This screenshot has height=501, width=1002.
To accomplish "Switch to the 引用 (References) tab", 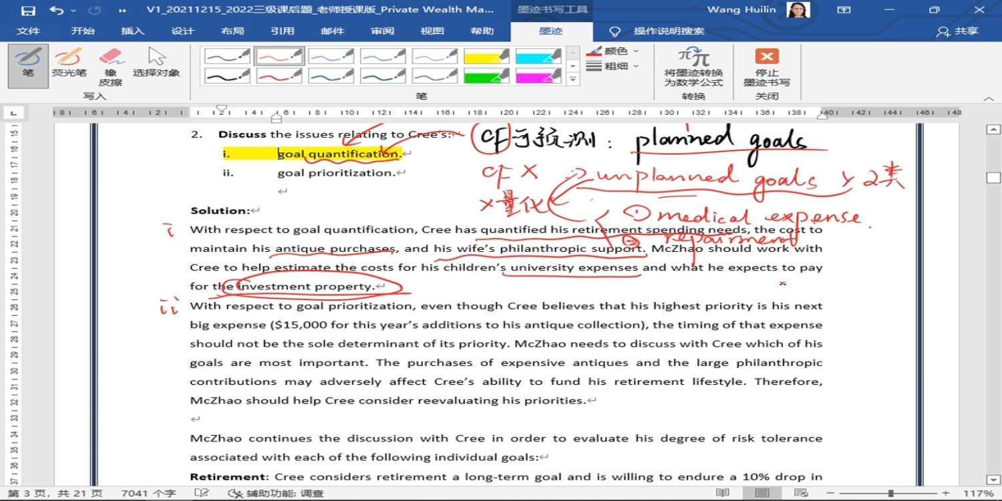I will point(283,31).
